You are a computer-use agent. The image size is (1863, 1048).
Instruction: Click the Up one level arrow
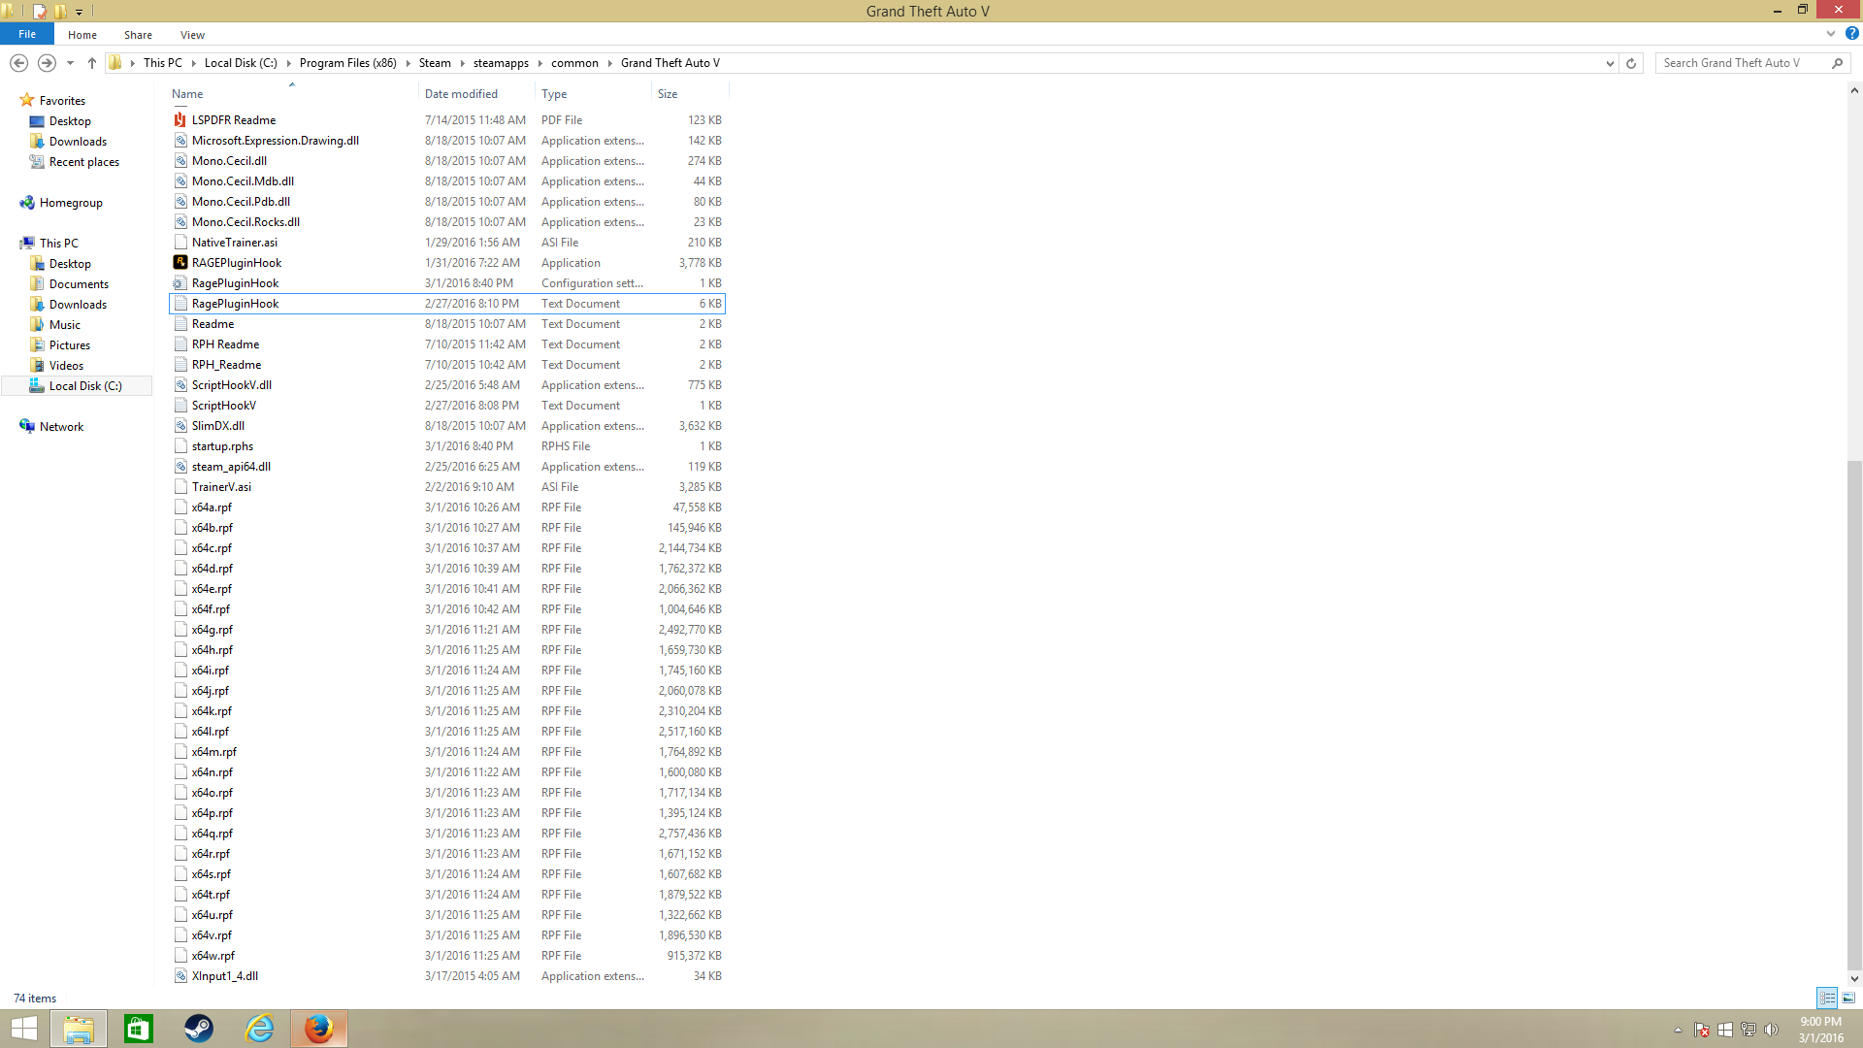pos(92,63)
